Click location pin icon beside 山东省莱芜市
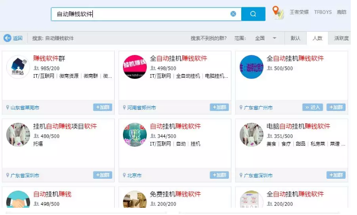The height and width of the screenshot is (215, 357). 7,107
